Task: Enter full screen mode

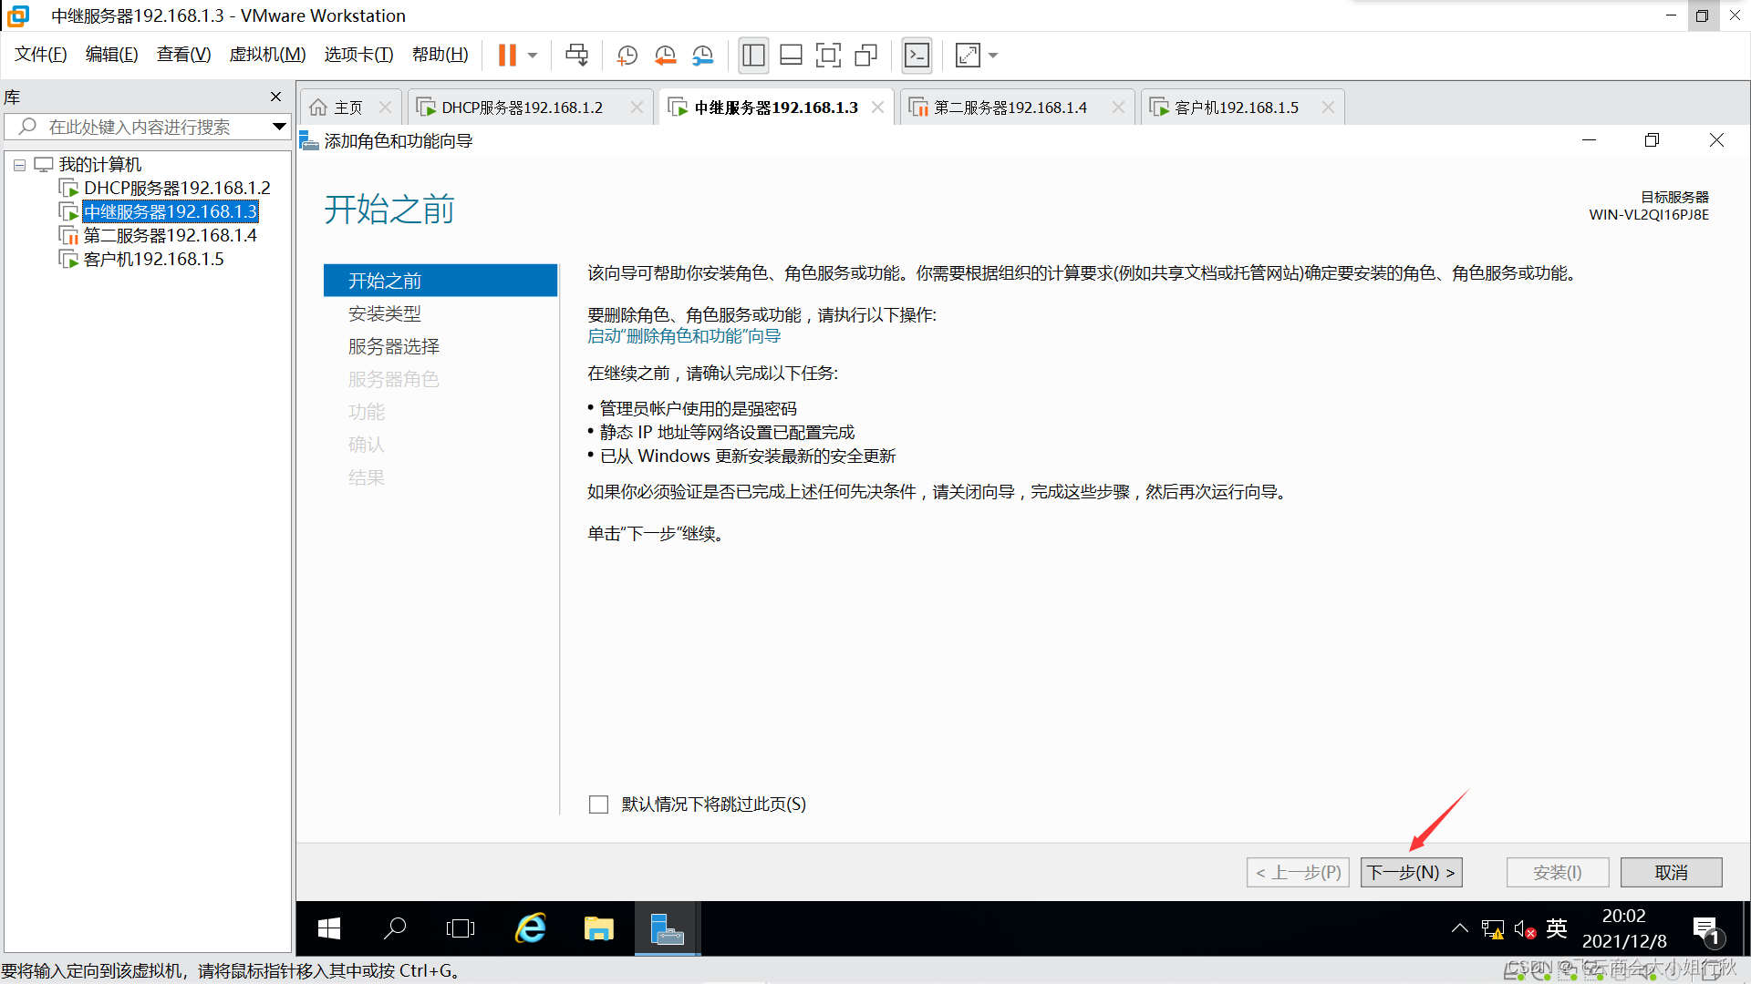Action: [828, 56]
